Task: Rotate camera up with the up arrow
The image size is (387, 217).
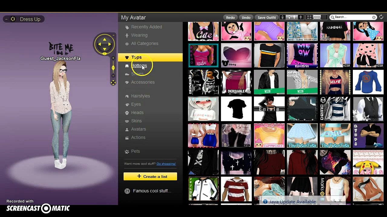Action: pos(104,39)
